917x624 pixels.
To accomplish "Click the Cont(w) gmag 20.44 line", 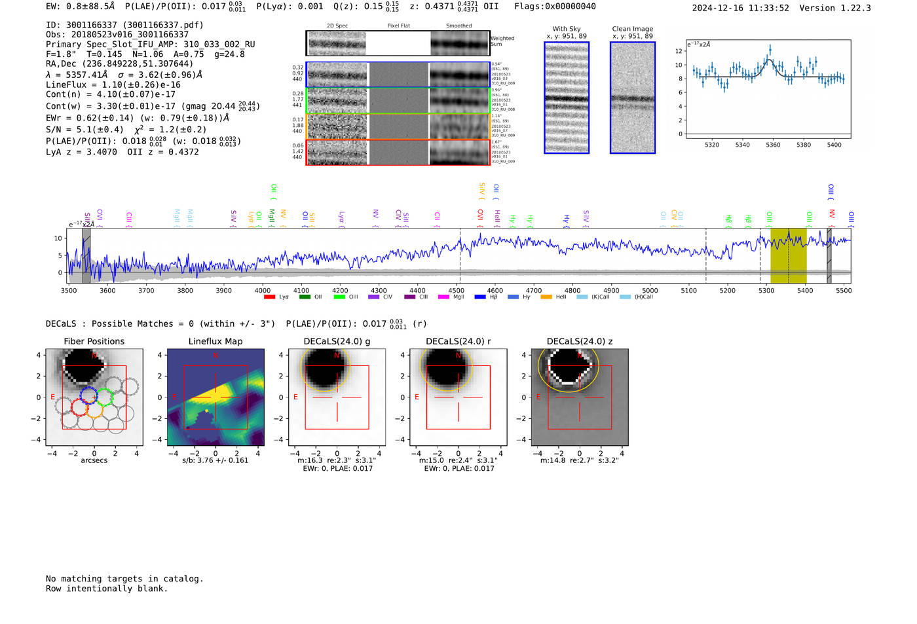I will 153,105.
